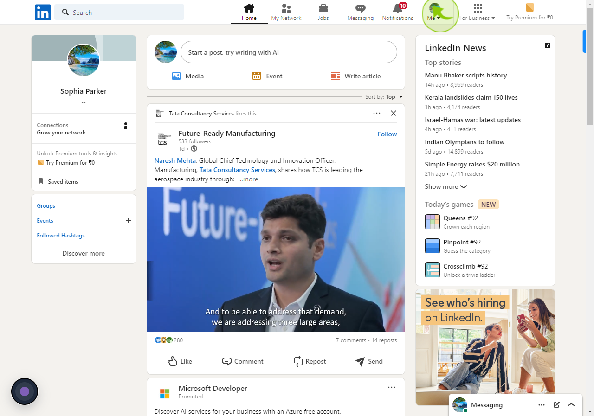
Task: Open Sophia Parker profile name
Action: click(84, 91)
